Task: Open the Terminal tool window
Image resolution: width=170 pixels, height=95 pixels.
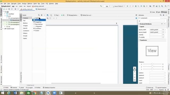Action: [14, 88]
